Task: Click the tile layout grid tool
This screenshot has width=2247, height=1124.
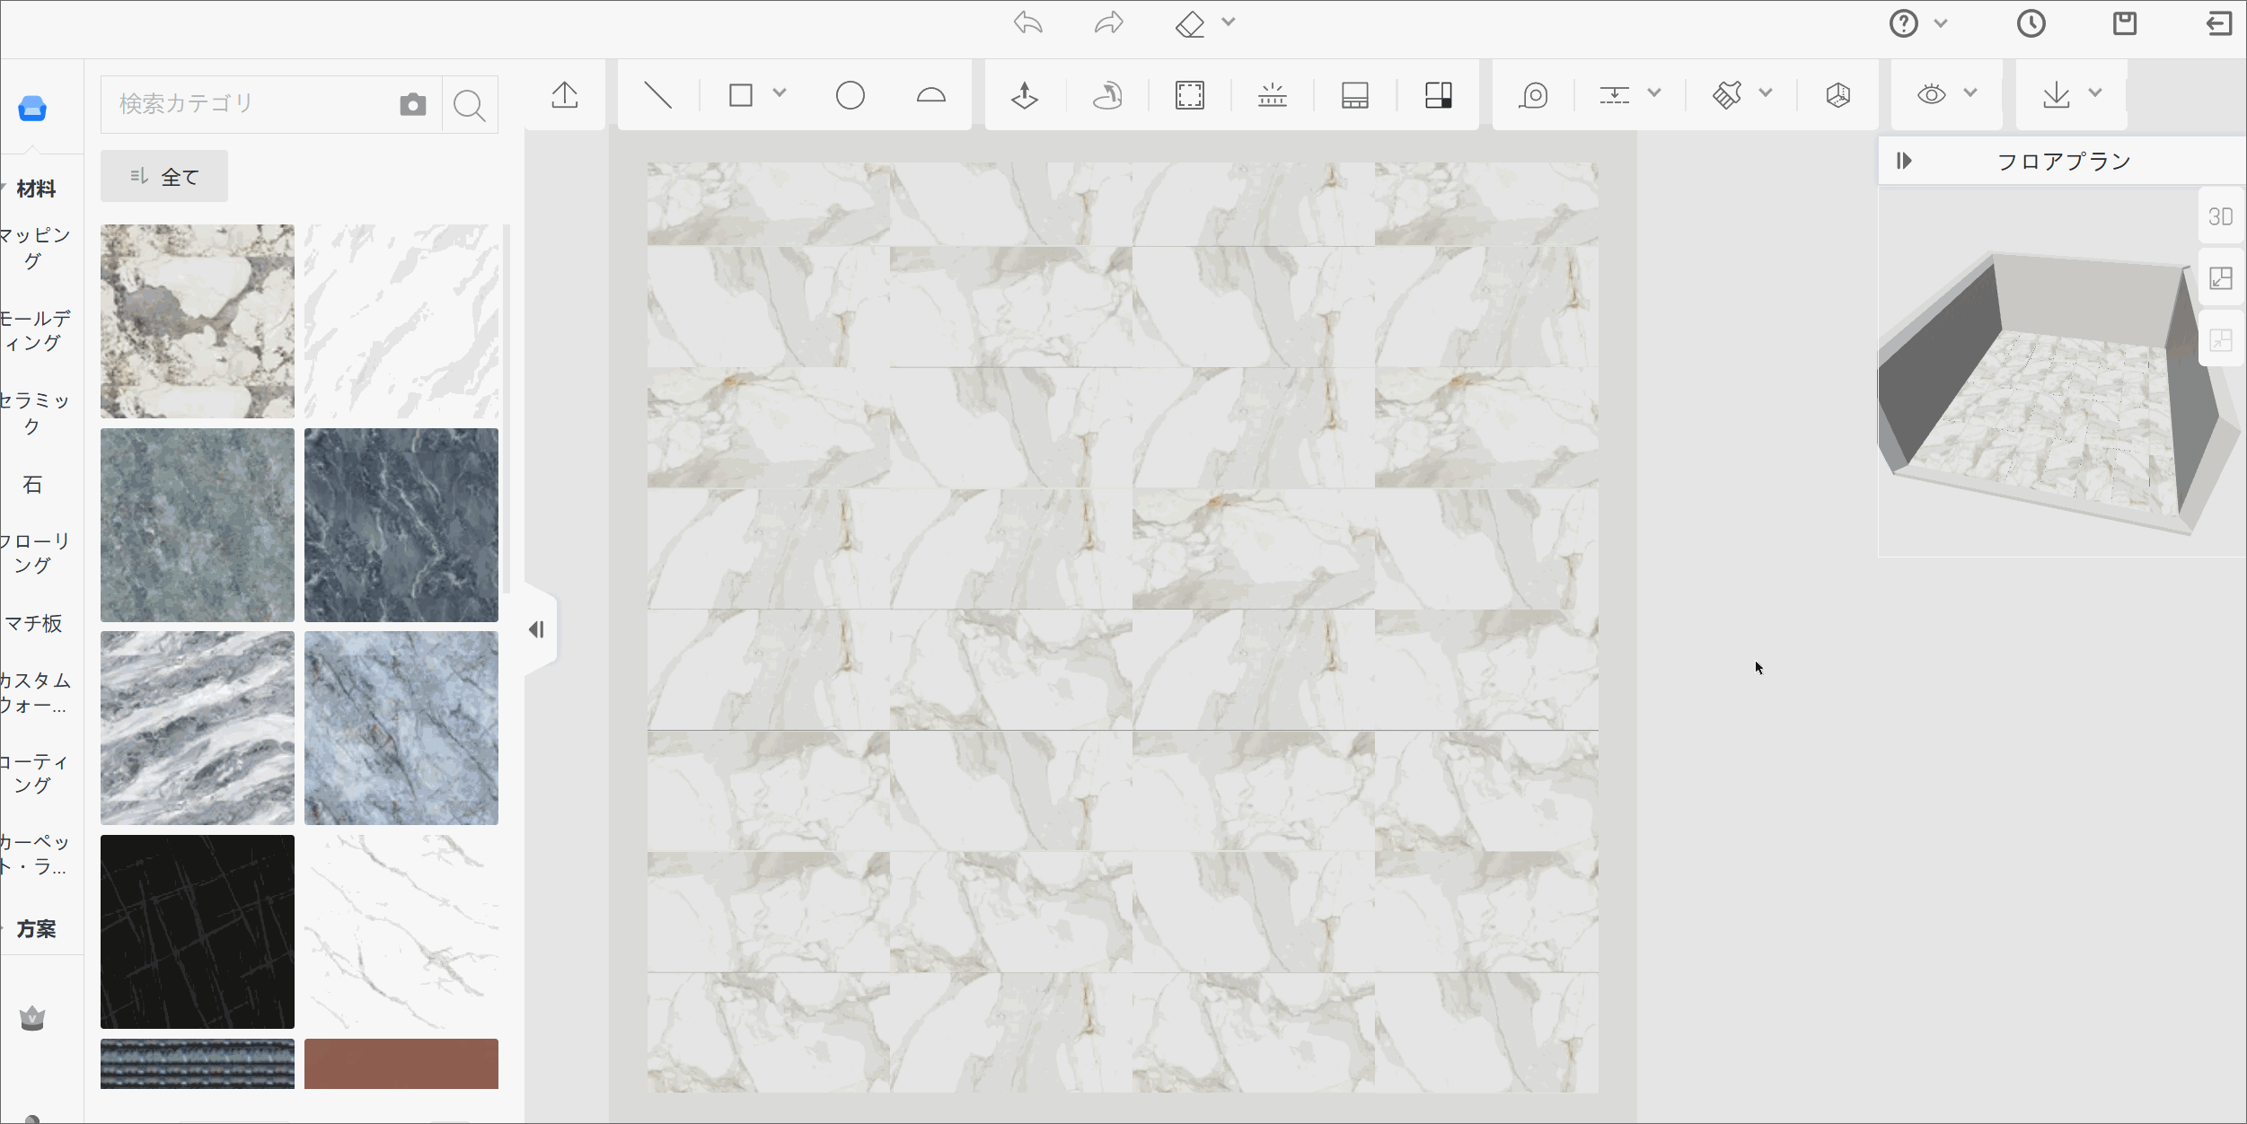Action: click(x=1355, y=95)
